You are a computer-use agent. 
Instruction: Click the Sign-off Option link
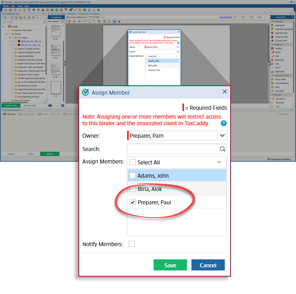[x=226, y=17]
